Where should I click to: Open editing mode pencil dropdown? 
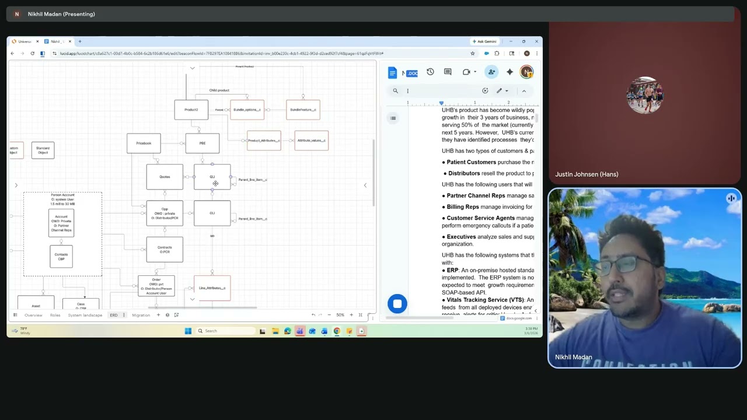click(502, 91)
